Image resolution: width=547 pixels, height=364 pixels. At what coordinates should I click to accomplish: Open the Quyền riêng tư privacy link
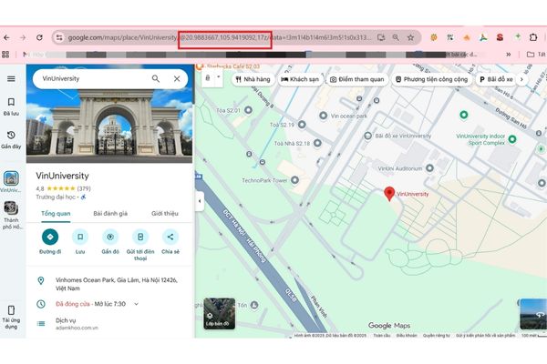436,336
